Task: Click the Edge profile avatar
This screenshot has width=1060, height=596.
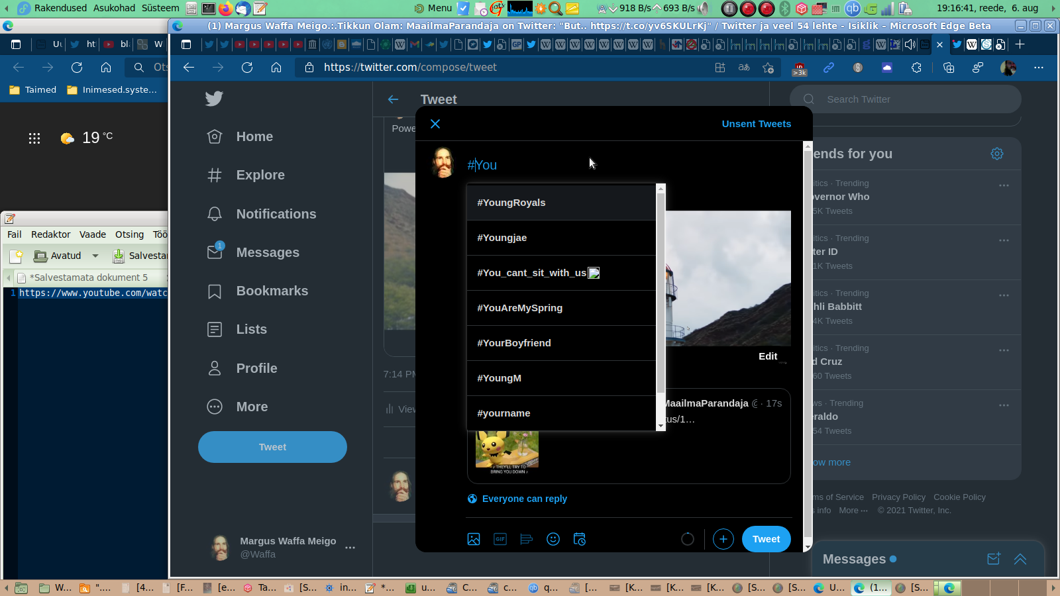Action: tap(1008, 68)
